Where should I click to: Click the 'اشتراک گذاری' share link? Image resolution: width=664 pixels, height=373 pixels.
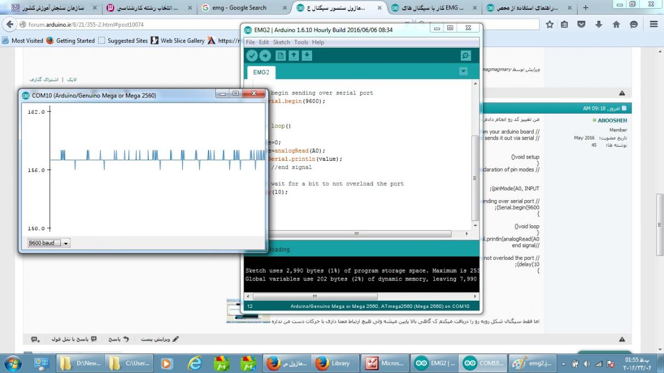(44, 79)
